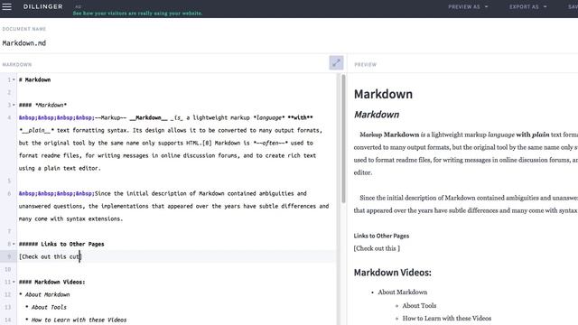Click line number 4 in the gutter
Image resolution: width=578 pixels, height=325 pixels.
[9, 117]
